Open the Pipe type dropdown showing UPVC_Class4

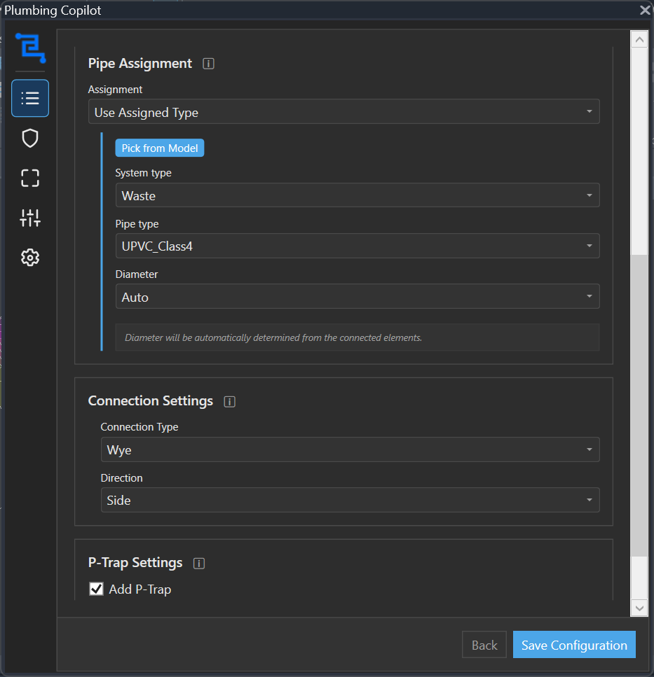[357, 246]
